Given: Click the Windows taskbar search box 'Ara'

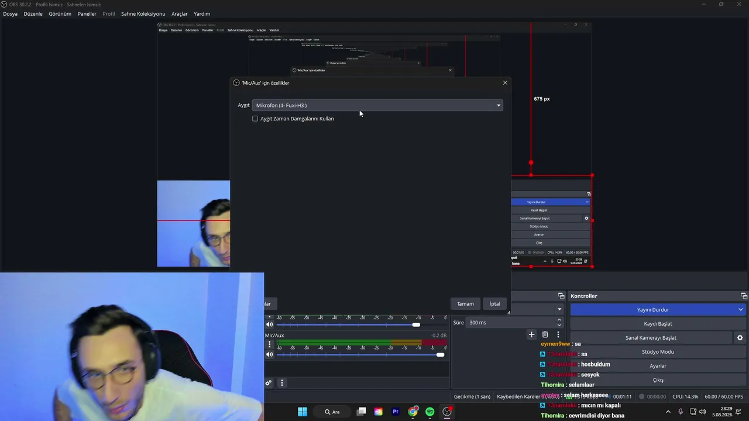Looking at the screenshot, I should [x=332, y=412].
